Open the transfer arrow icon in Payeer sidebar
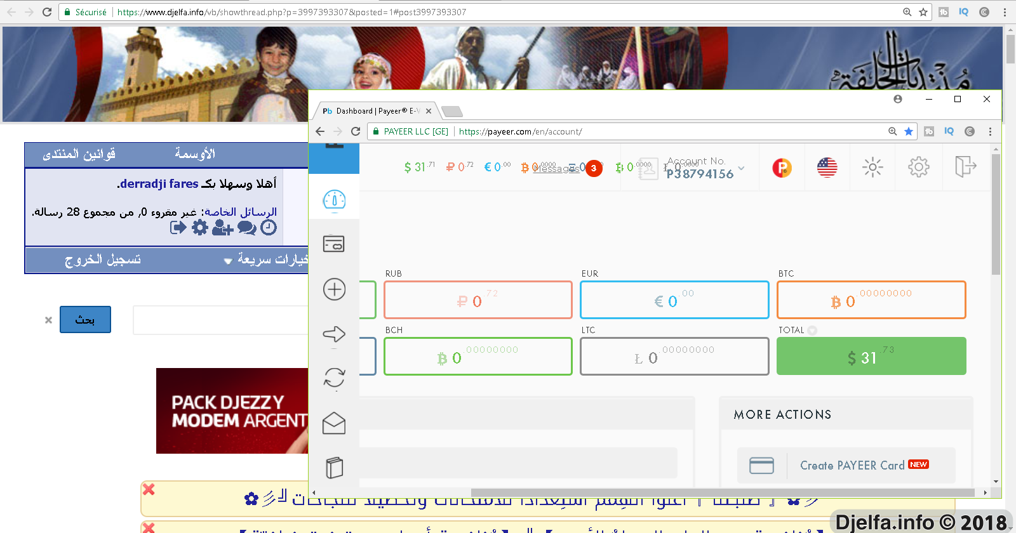1016x533 pixels. 334,334
